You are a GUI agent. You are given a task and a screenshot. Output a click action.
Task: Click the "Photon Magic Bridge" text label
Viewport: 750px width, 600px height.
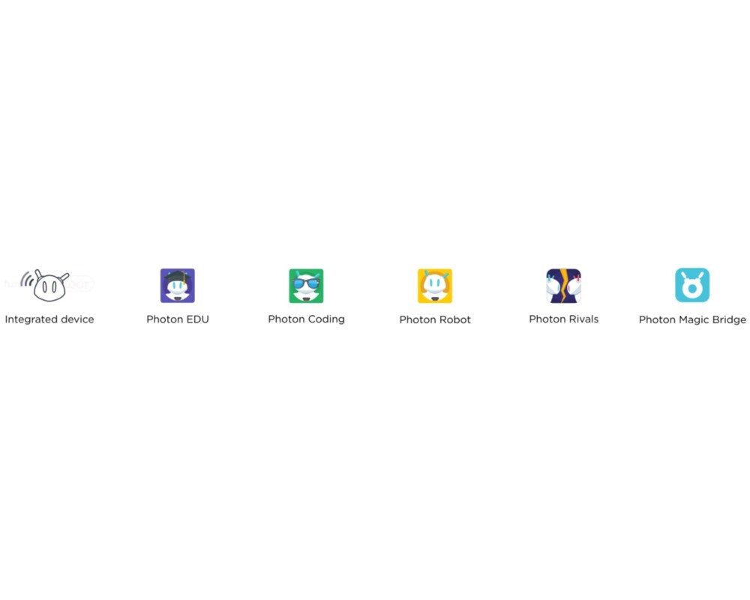pos(692,320)
